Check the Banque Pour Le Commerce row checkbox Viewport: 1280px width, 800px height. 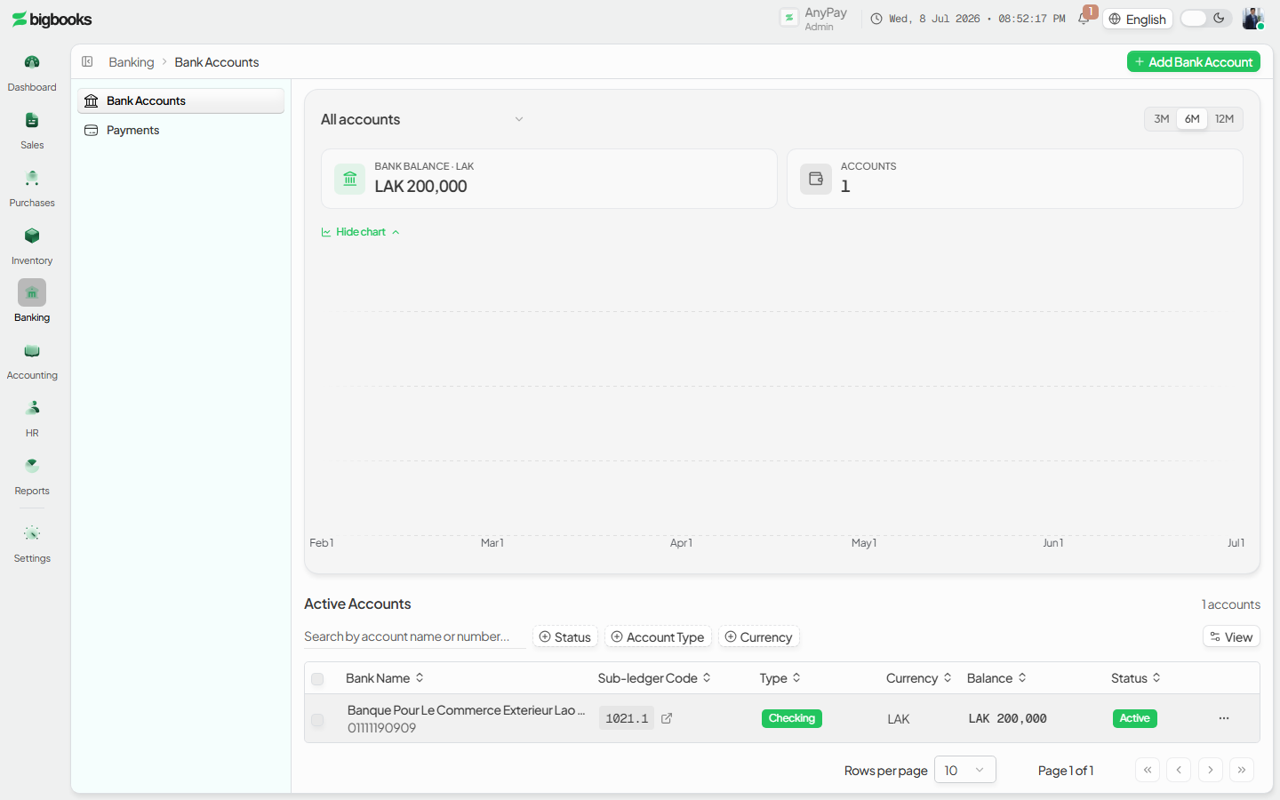(x=317, y=720)
